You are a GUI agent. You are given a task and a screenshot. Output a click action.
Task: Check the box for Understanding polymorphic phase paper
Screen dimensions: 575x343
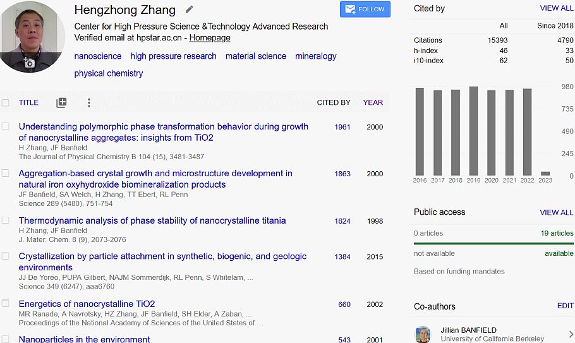[6, 126]
